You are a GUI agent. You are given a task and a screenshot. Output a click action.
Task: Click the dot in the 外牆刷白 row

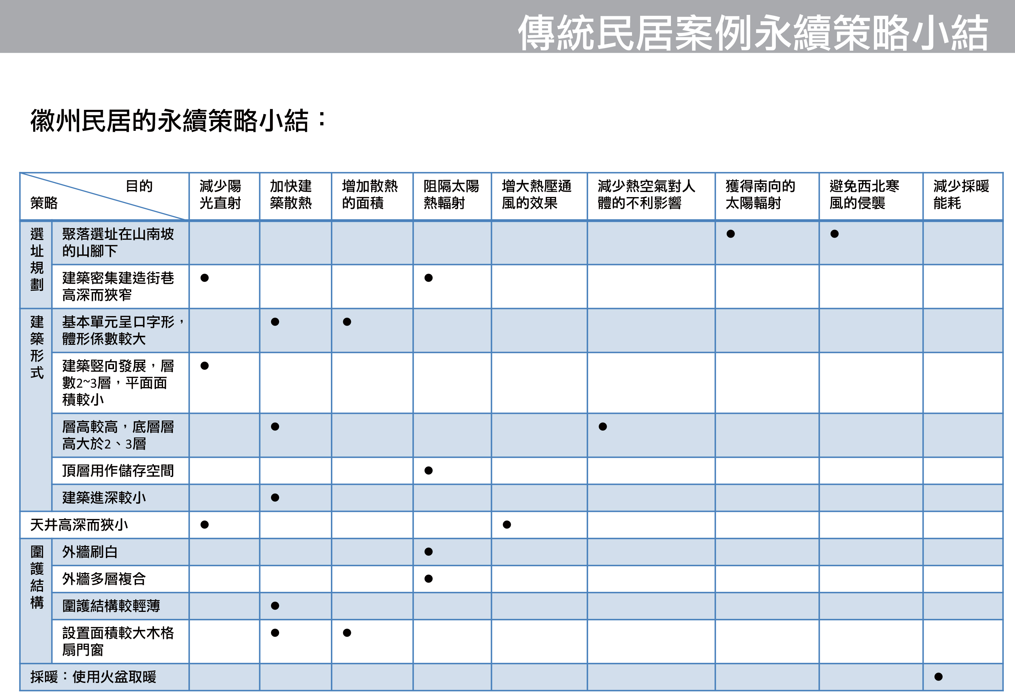pos(428,551)
